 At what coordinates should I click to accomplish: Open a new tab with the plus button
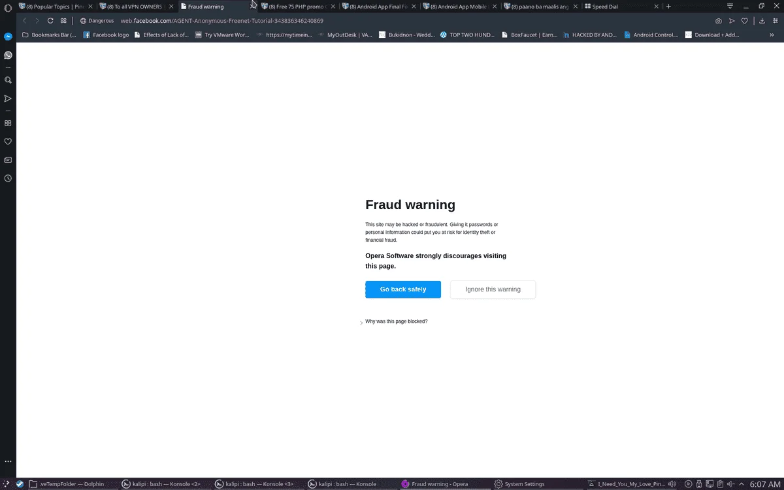[x=668, y=7]
